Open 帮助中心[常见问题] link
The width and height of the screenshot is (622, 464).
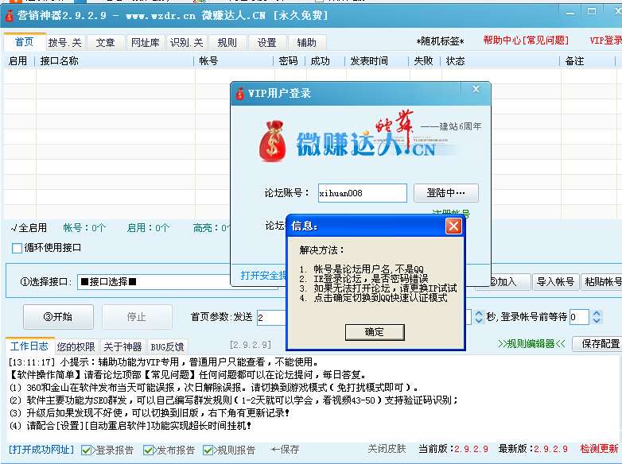(525, 41)
